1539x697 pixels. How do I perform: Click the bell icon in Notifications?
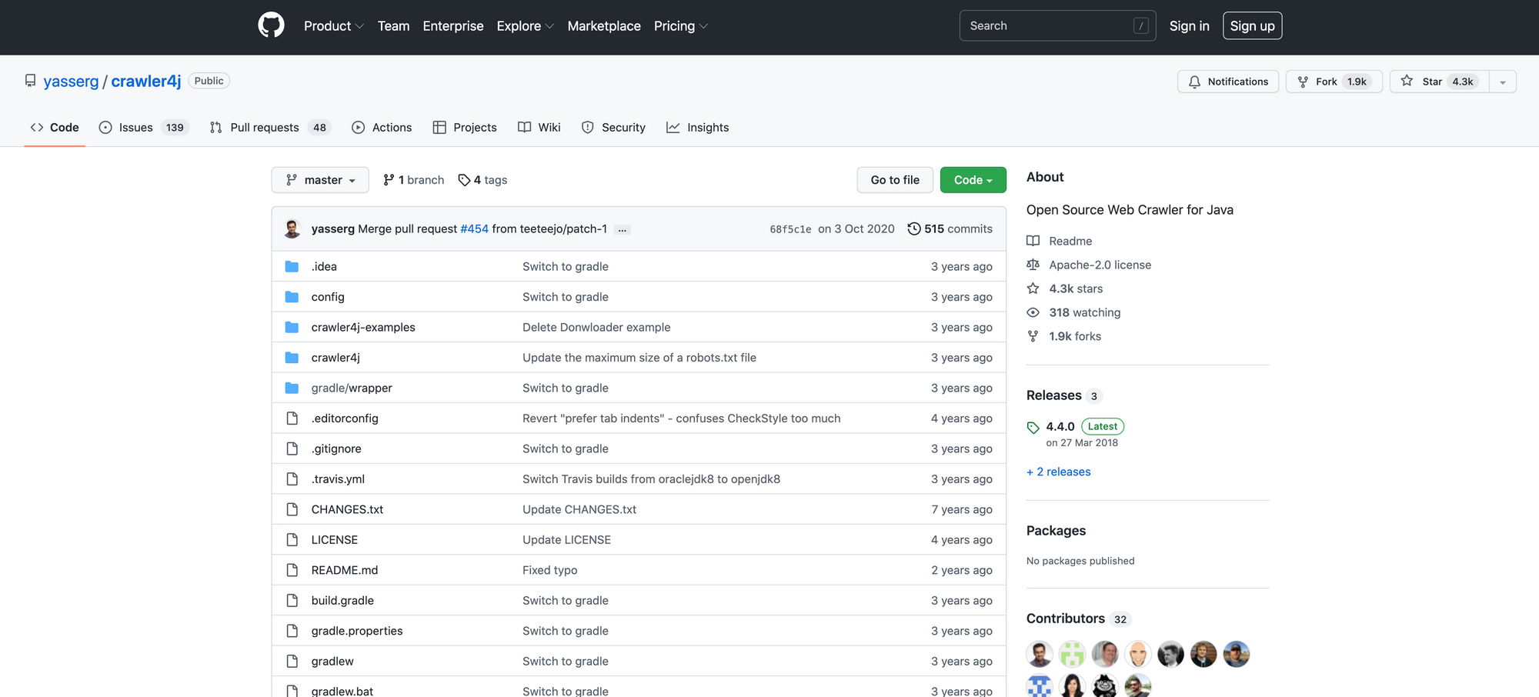pos(1194,82)
